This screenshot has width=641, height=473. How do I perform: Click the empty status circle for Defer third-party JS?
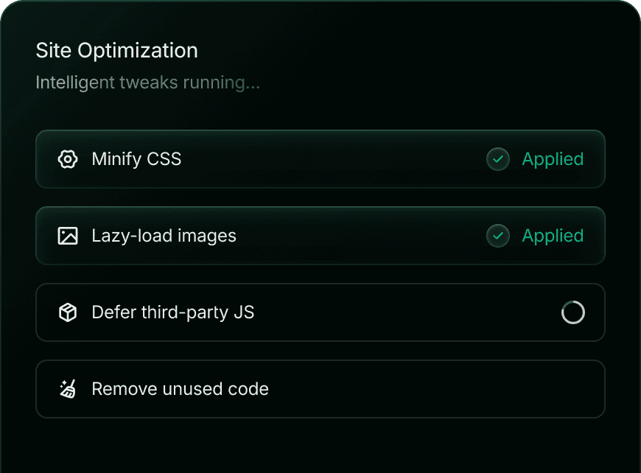[x=572, y=312]
